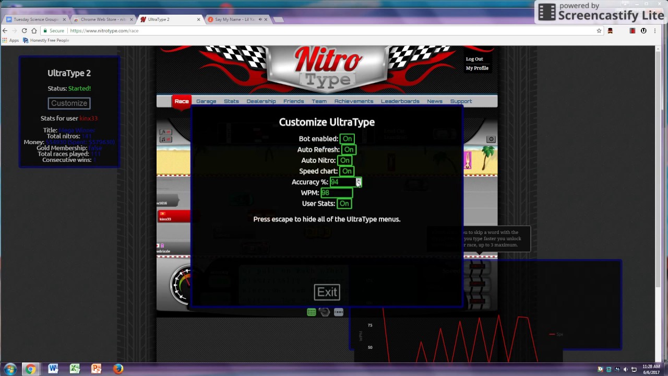Bookmark the page with the star icon
The width and height of the screenshot is (668, 376).
pyautogui.click(x=599, y=31)
